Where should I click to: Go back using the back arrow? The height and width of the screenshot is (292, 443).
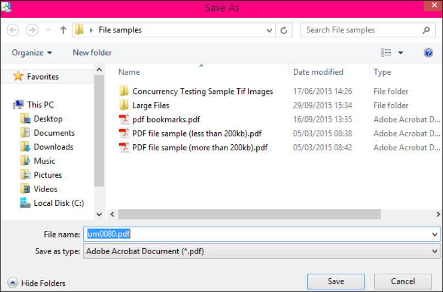(x=13, y=30)
